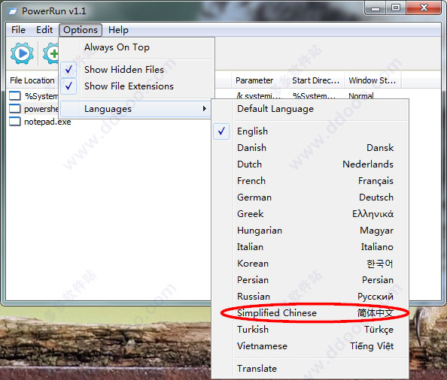The width and height of the screenshot is (447, 380).
Task: Select Simplified Chinese language
Action: pyautogui.click(x=310, y=313)
